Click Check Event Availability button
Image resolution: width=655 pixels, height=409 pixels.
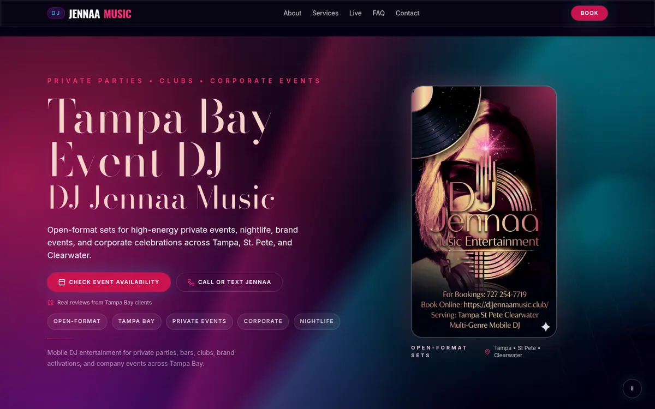(x=109, y=282)
